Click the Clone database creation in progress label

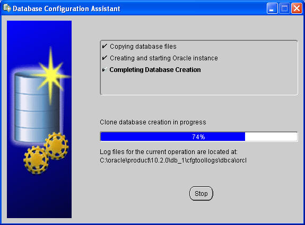pos(153,122)
